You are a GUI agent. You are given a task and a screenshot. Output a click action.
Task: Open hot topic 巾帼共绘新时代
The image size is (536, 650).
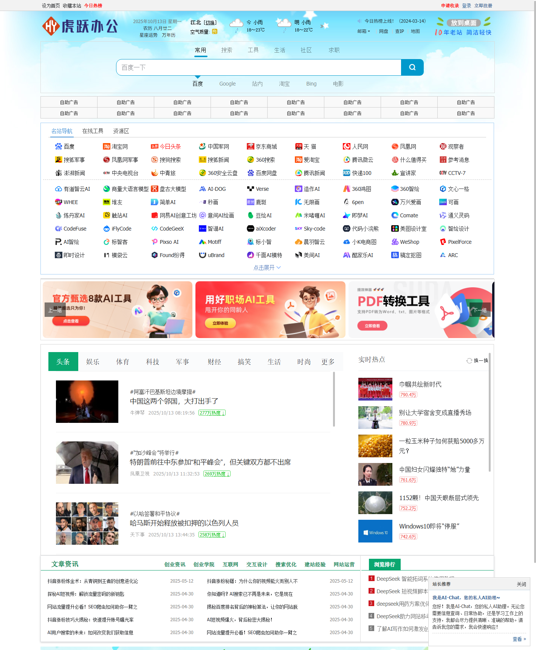tap(420, 384)
